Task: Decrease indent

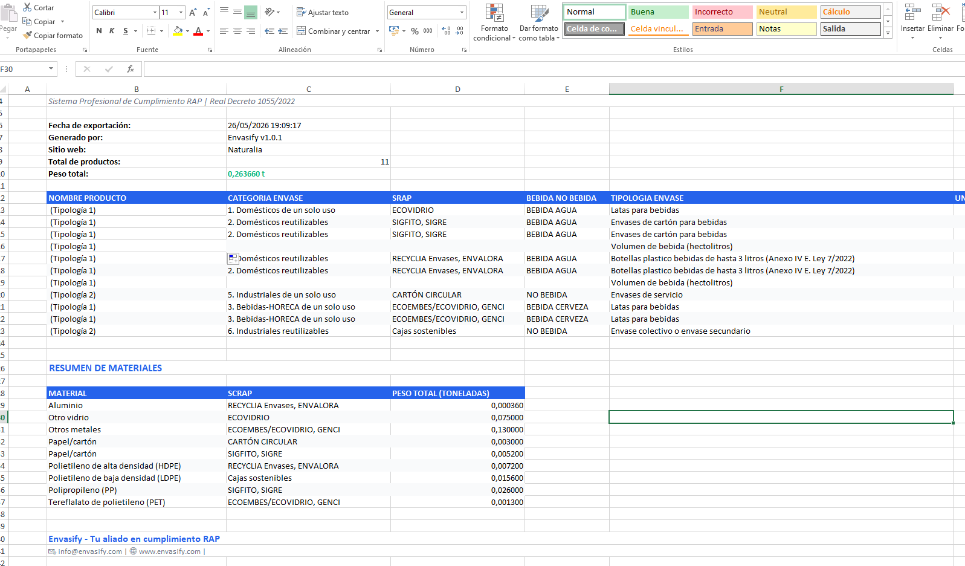Action: coord(269,31)
